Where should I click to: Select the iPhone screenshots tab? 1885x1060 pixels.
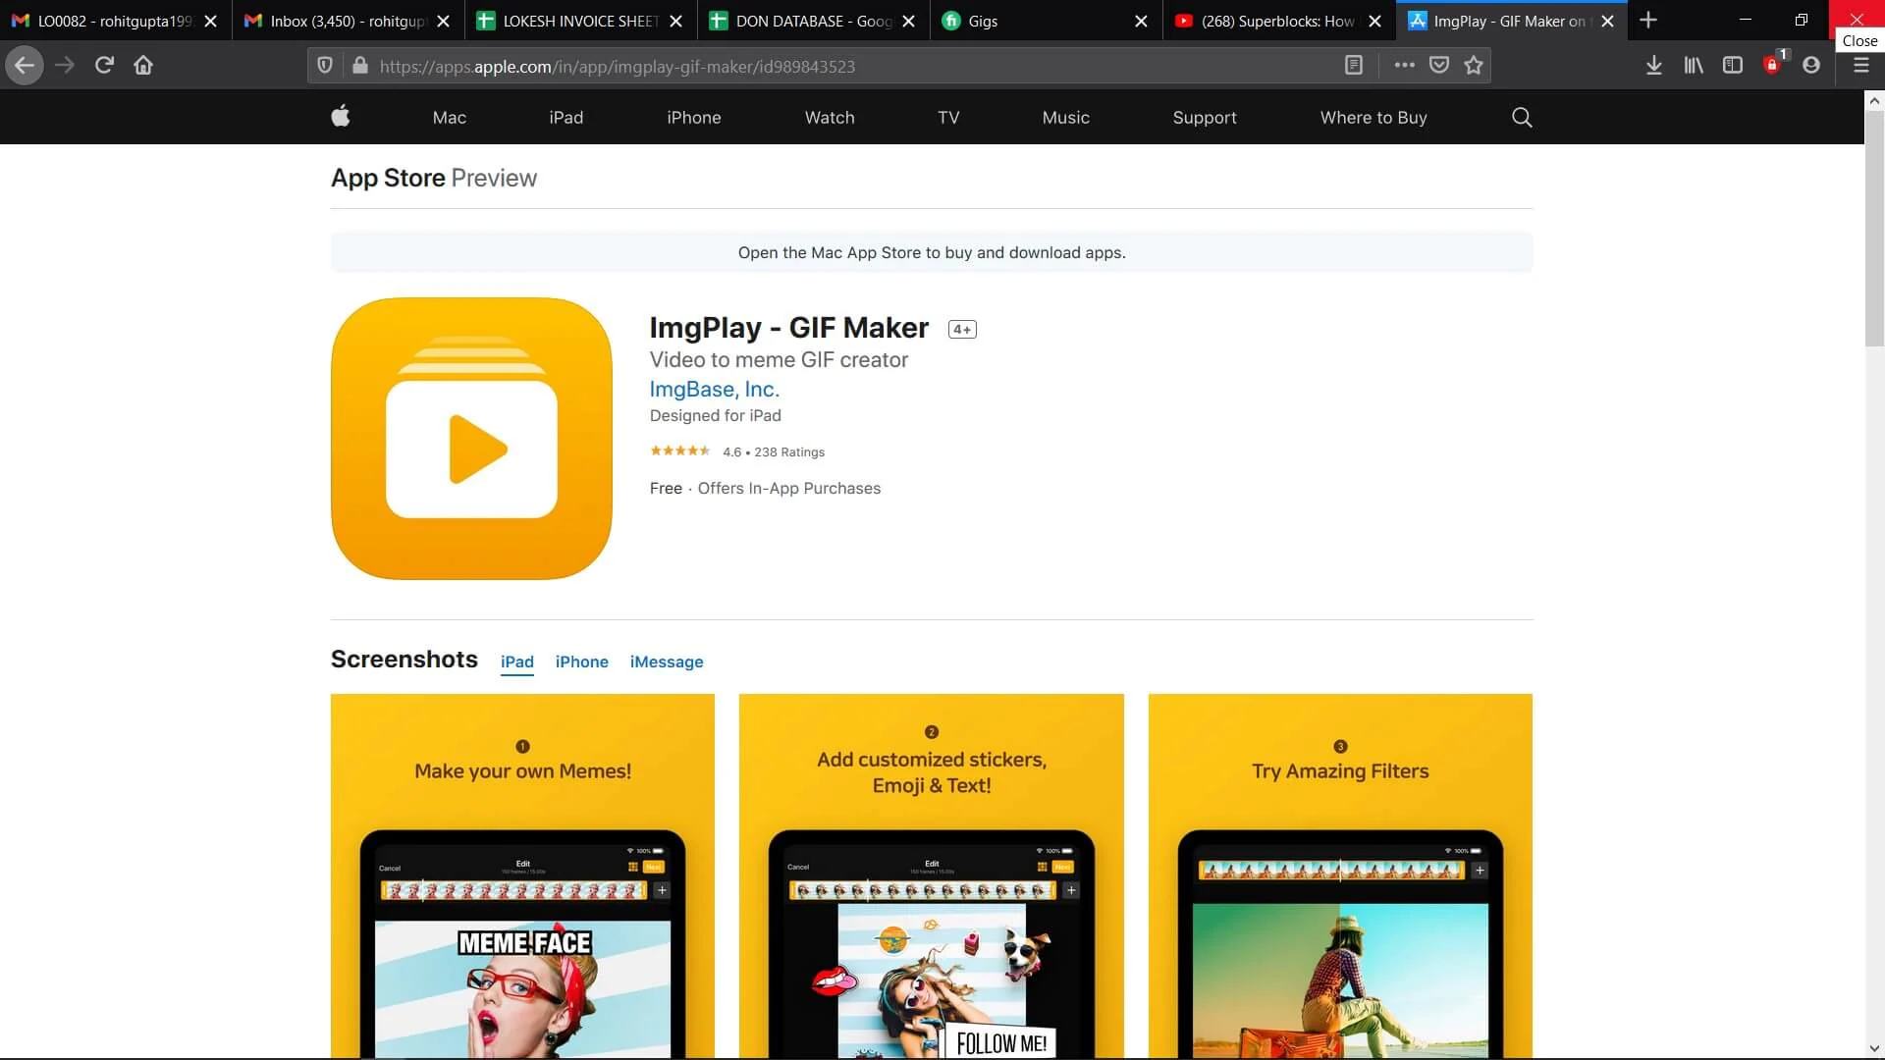pyautogui.click(x=581, y=662)
